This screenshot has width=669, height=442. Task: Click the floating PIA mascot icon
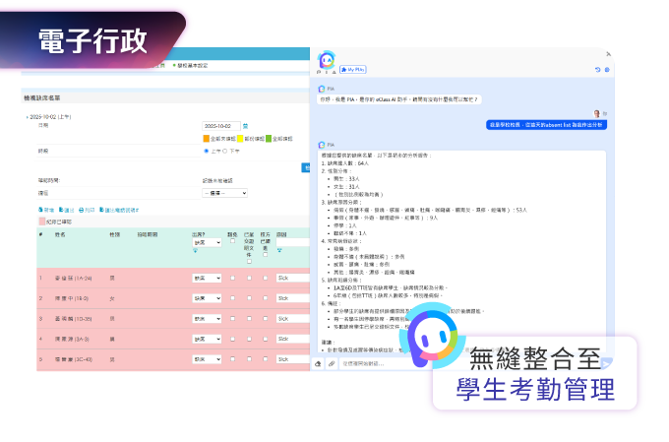(x=438, y=335)
